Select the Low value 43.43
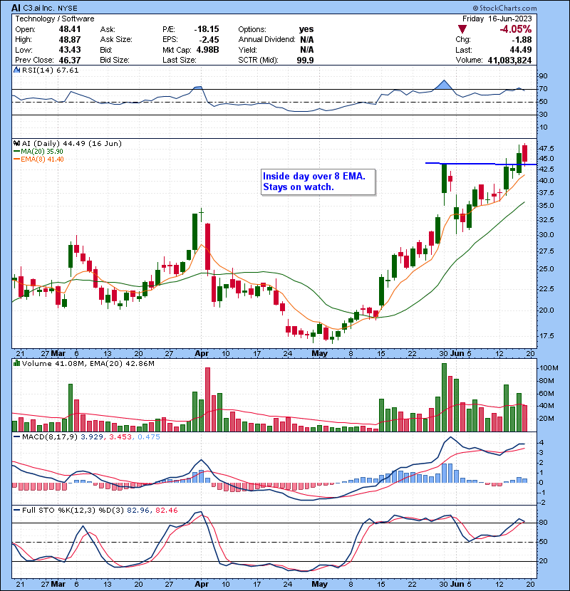The width and height of the screenshot is (570, 591). [x=69, y=50]
